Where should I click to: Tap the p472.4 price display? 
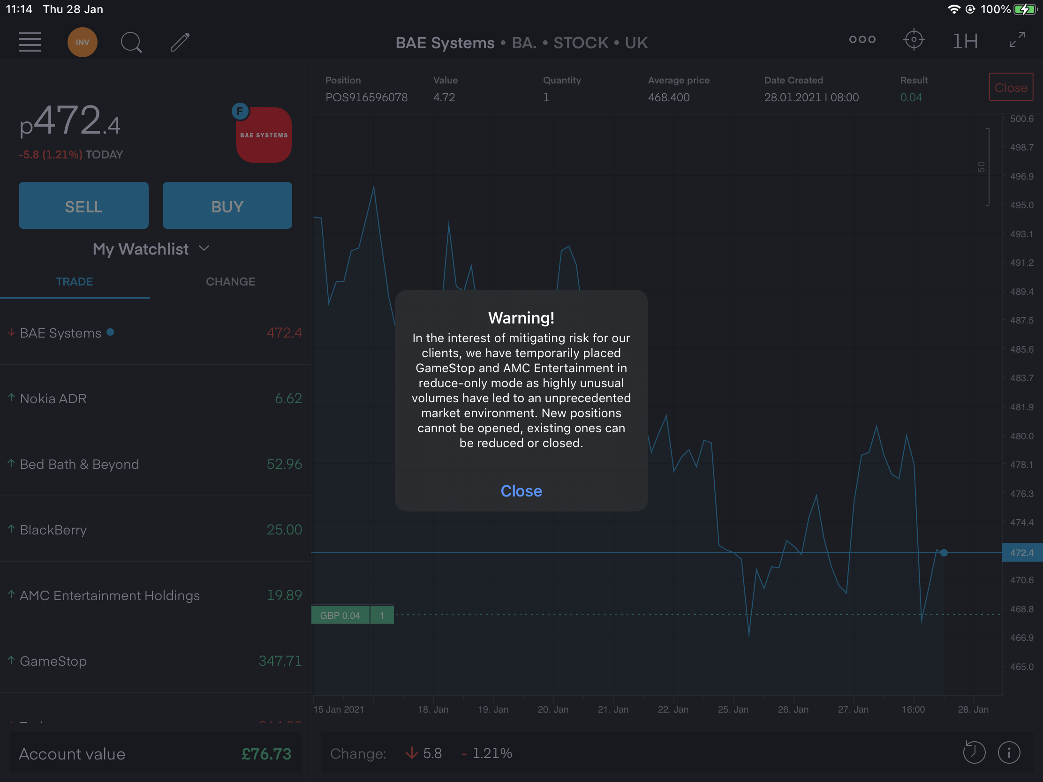(x=70, y=120)
